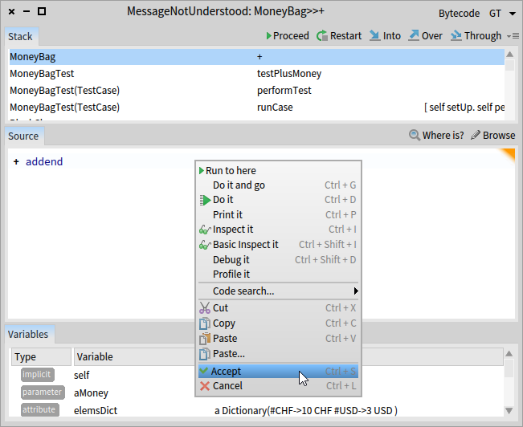Click the Inspect it glasses icon
523x427 pixels.
pyautogui.click(x=205, y=230)
